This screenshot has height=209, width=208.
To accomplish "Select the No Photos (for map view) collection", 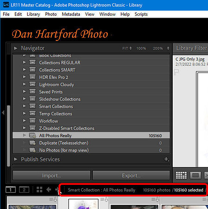I will (x=91, y=150).
